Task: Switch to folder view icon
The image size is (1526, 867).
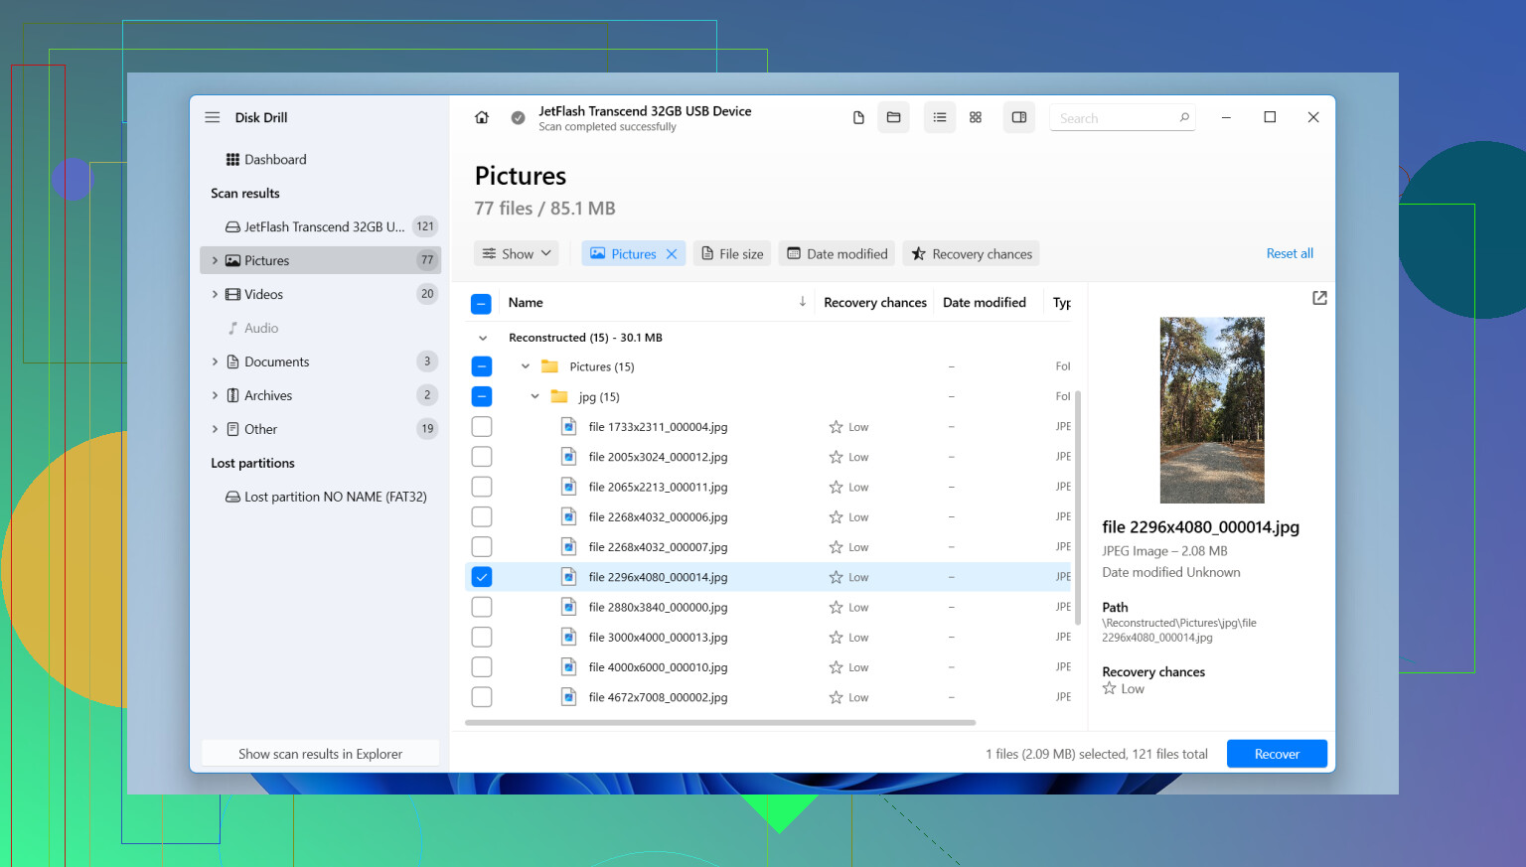Action: 893,117
